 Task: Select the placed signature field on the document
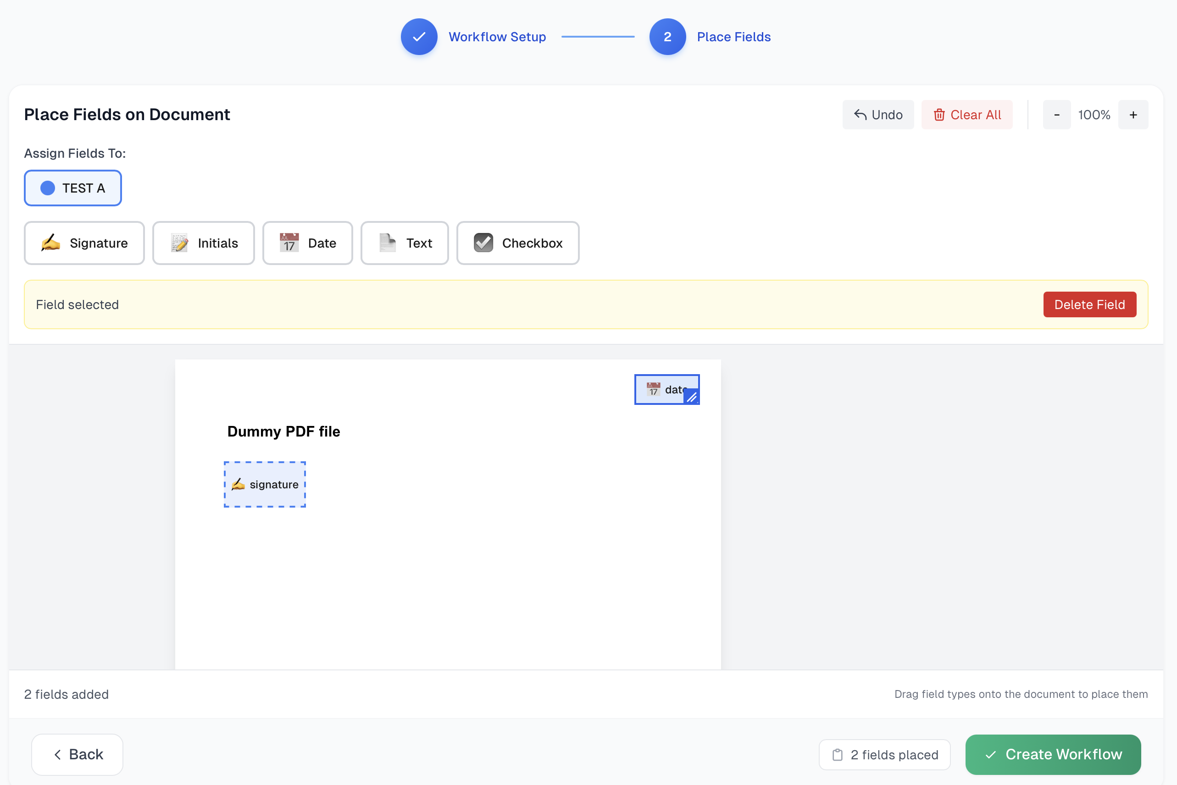tap(265, 484)
